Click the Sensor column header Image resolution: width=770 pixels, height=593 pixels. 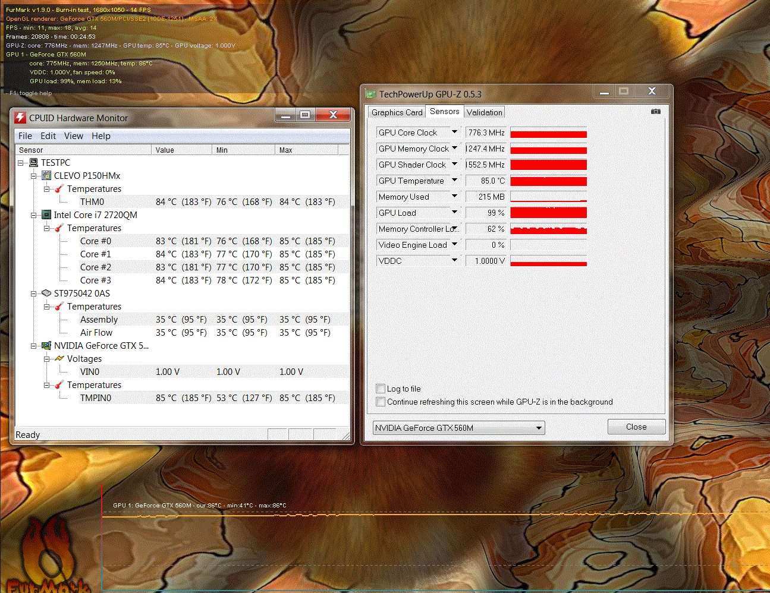pos(83,150)
